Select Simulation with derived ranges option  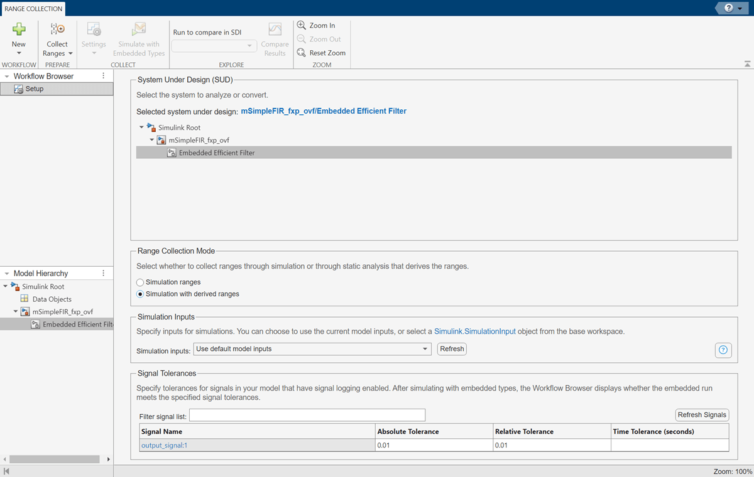pyautogui.click(x=140, y=294)
